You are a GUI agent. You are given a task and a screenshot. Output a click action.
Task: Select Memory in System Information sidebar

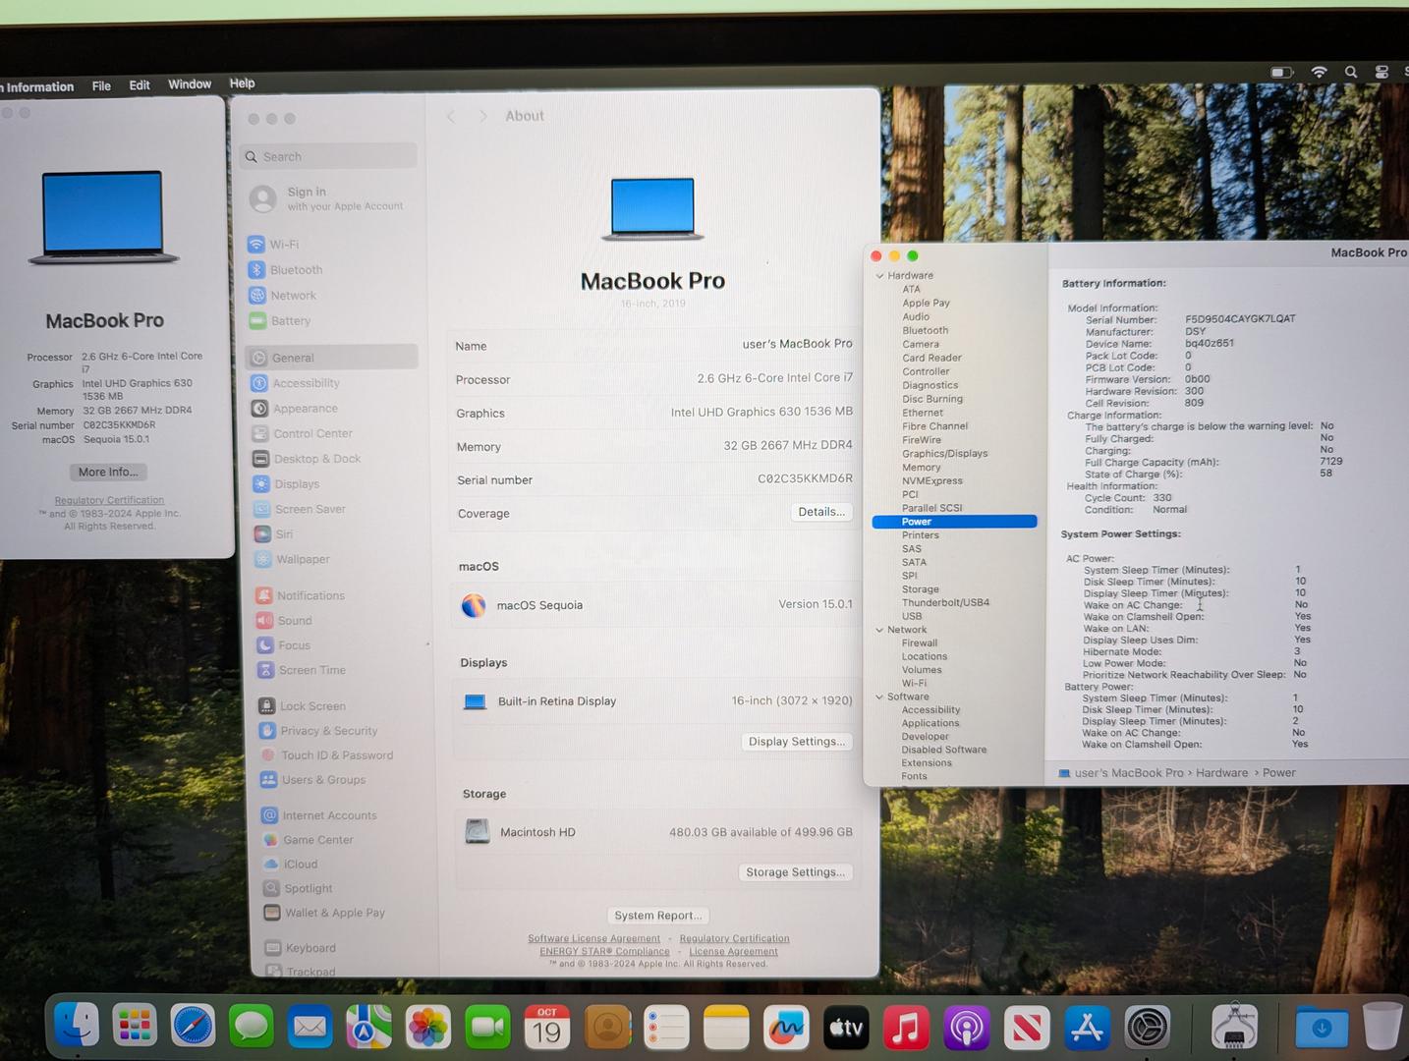click(922, 468)
